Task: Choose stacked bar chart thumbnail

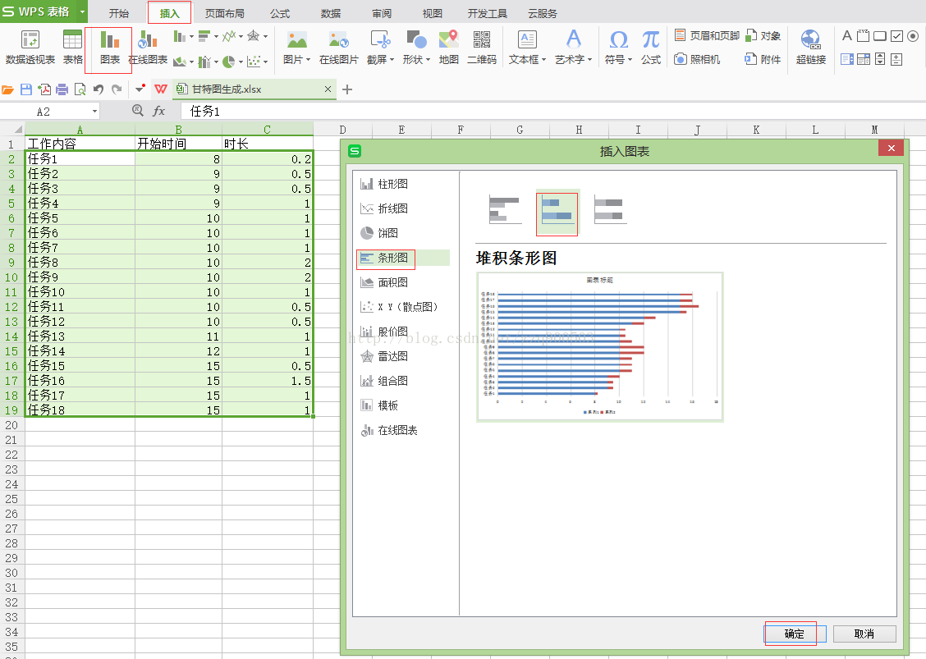Action: [557, 213]
